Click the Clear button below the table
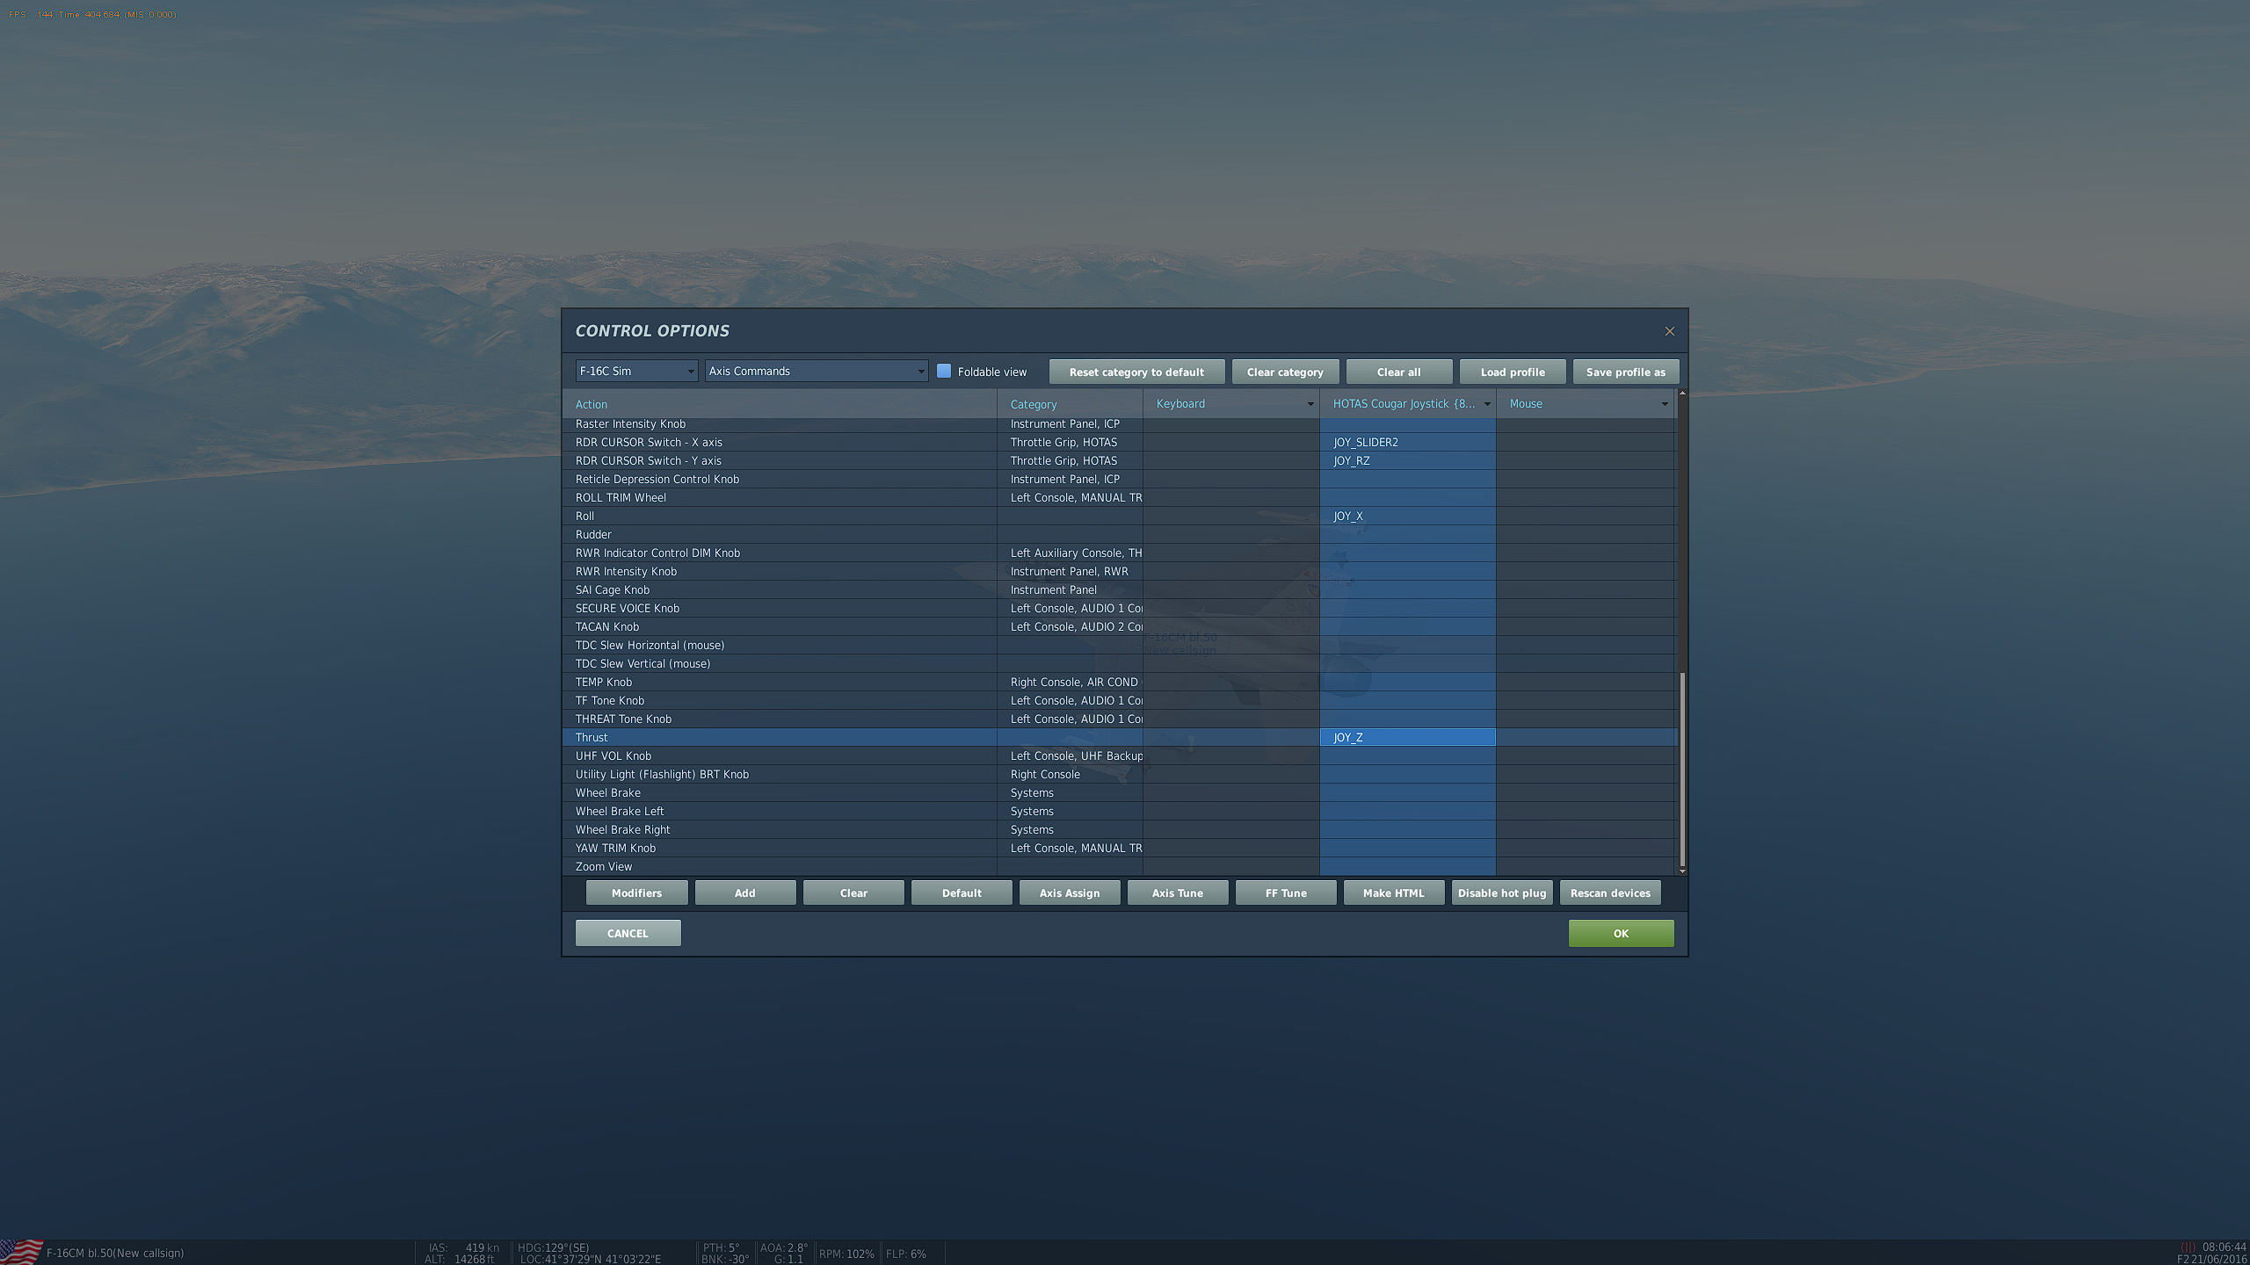This screenshot has height=1265, width=2250. pyautogui.click(x=853, y=893)
